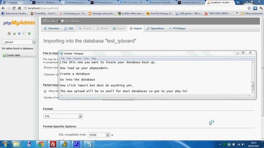Viewport: 264px width, 148px height.
Task: Open the Notepad Format menu
Action: (x=77, y=58)
